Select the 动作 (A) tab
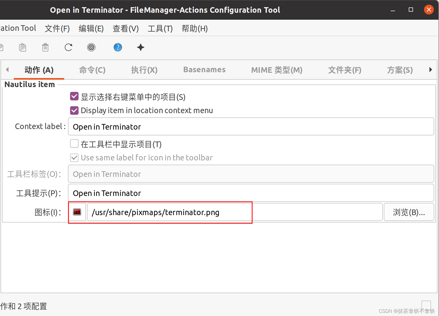The width and height of the screenshot is (439, 316). click(x=39, y=70)
